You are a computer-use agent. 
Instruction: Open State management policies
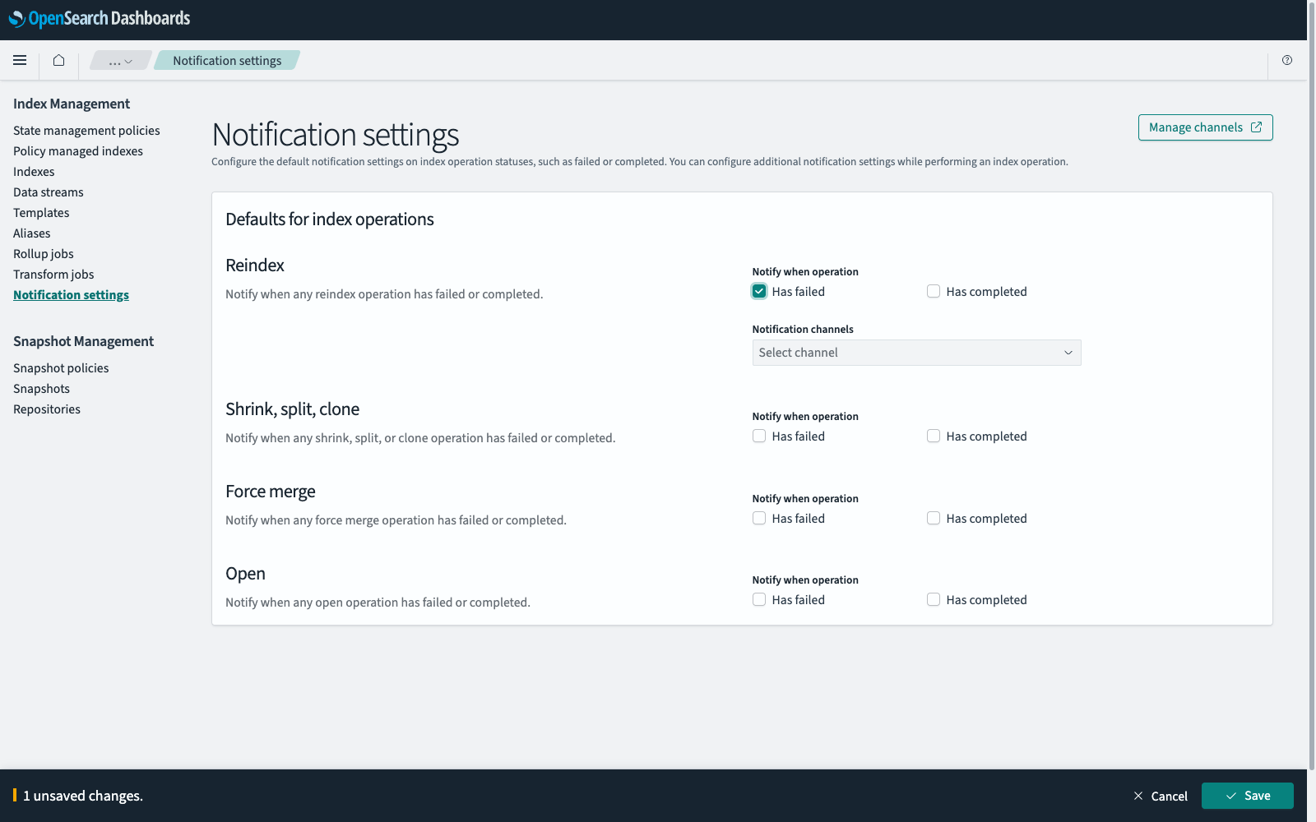(86, 130)
